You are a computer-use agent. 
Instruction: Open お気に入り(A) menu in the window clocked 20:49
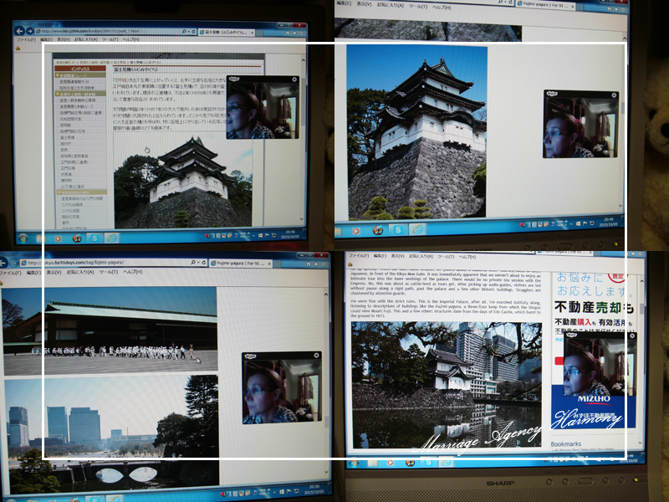coord(390,5)
